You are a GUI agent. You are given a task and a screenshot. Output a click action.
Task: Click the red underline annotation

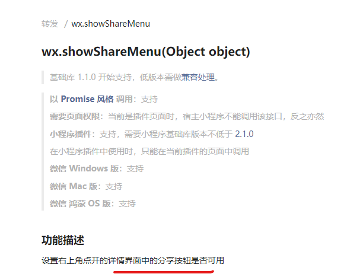pos(164,272)
